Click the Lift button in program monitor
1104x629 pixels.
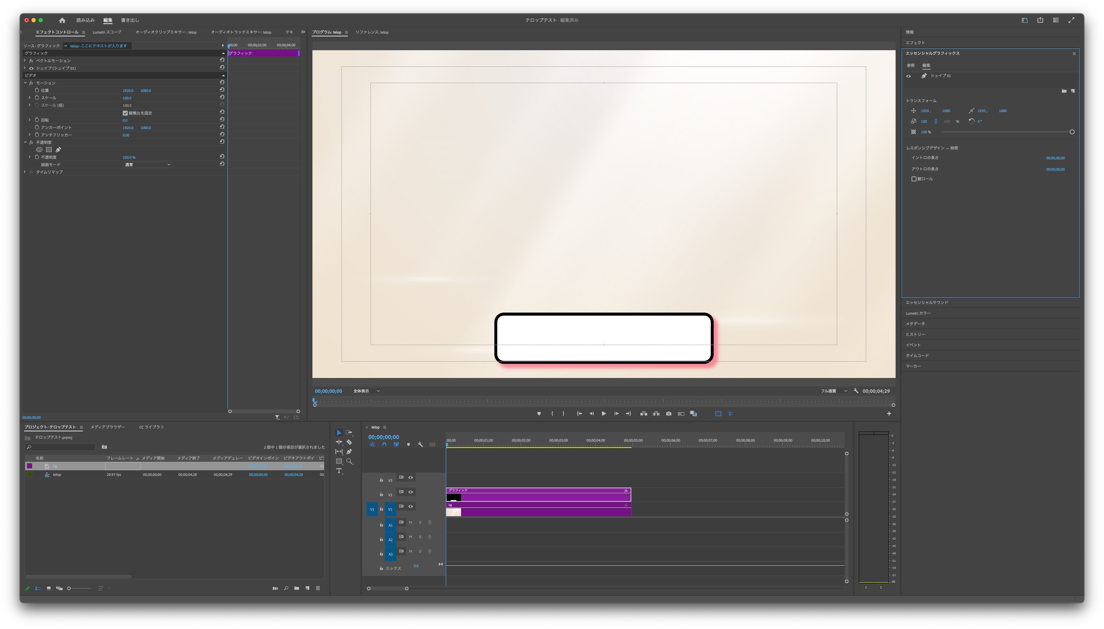point(644,413)
